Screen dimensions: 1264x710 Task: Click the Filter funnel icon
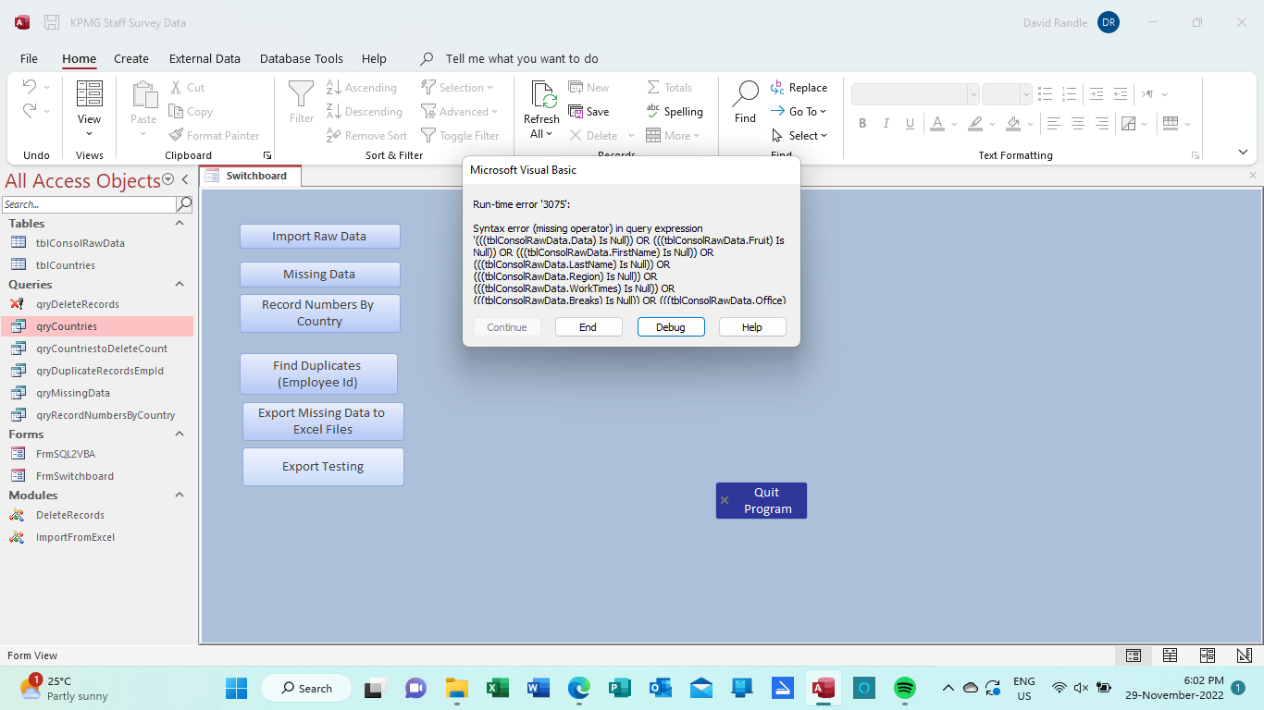302,94
